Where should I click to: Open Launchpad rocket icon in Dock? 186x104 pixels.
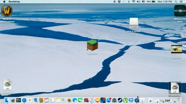[x=13, y=100]
